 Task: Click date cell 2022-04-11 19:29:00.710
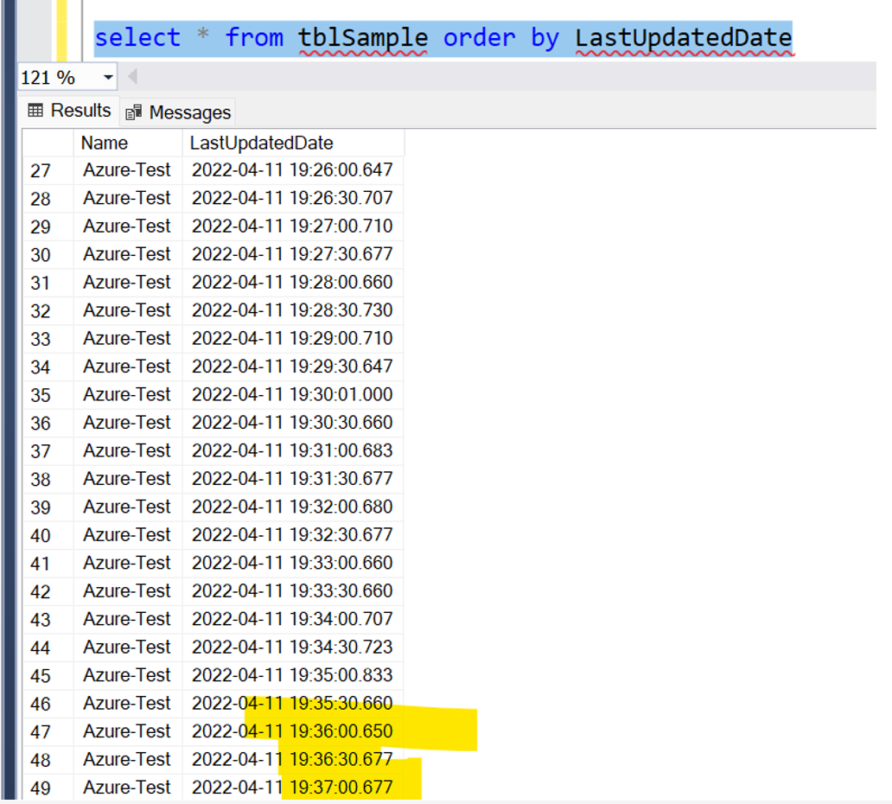point(293,339)
